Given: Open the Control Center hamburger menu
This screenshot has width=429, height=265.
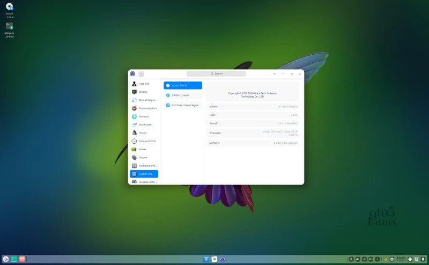Looking at the screenshot, I should click(275, 74).
